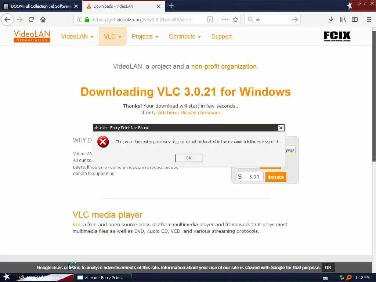Click the VideoLAN Organization logo
The width and height of the screenshot is (376, 282).
[x=32, y=36]
